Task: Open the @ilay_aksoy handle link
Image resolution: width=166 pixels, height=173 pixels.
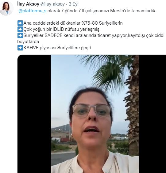Action: click(52, 4)
